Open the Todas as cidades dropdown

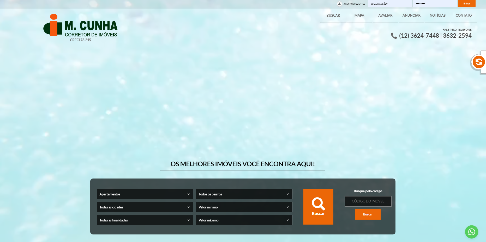coord(145,207)
